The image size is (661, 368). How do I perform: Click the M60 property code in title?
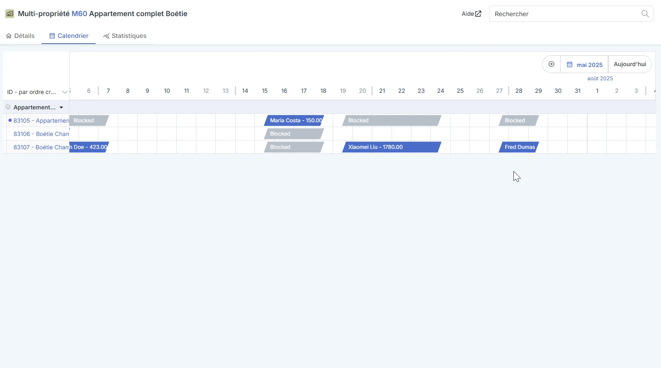(x=79, y=14)
